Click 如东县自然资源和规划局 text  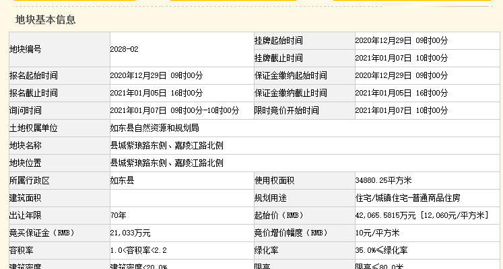coord(154,128)
